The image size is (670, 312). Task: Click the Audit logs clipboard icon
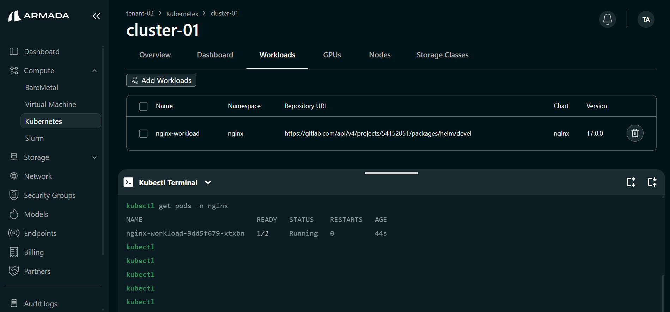(x=14, y=303)
